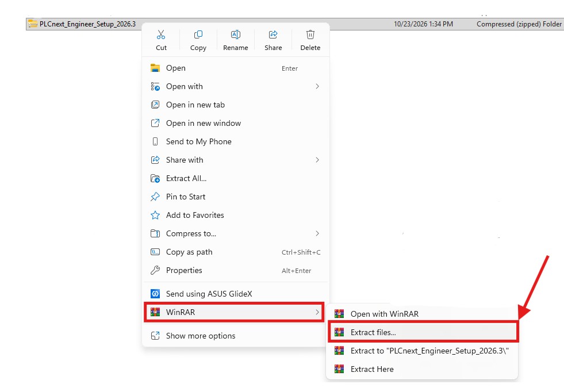Click the star icon for Add to Favorites
Image resolution: width=564 pixels, height=388 pixels.
pyautogui.click(x=155, y=215)
